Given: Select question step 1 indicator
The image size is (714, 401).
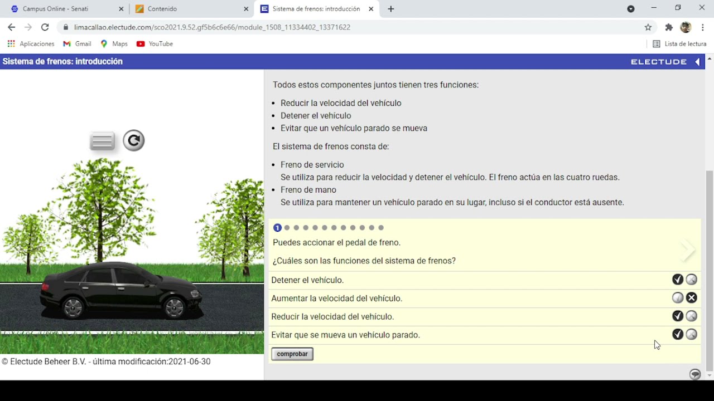Looking at the screenshot, I should (x=277, y=227).
